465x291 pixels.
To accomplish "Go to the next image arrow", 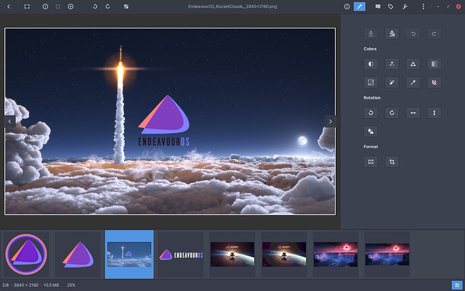I will tap(330, 122).
